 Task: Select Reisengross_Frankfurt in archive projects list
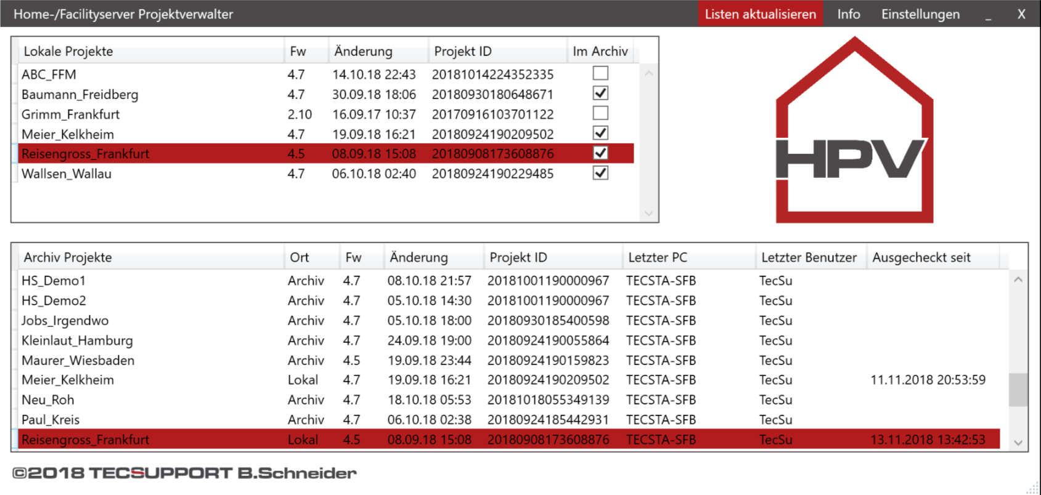[x=85, y=440]
